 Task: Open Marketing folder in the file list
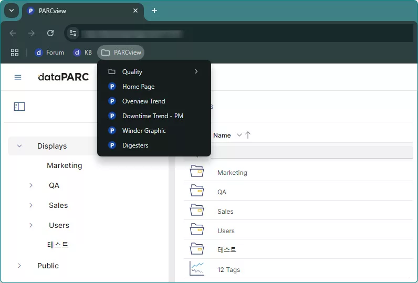click(232, 173)
